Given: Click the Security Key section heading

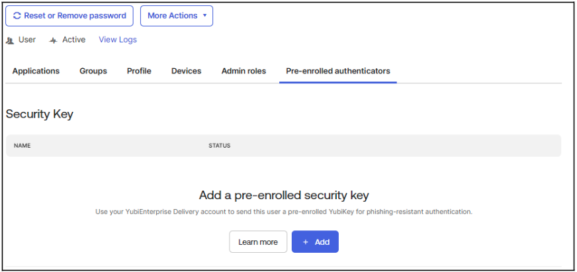Looking at the screenshot, I should tap(40, 114).
